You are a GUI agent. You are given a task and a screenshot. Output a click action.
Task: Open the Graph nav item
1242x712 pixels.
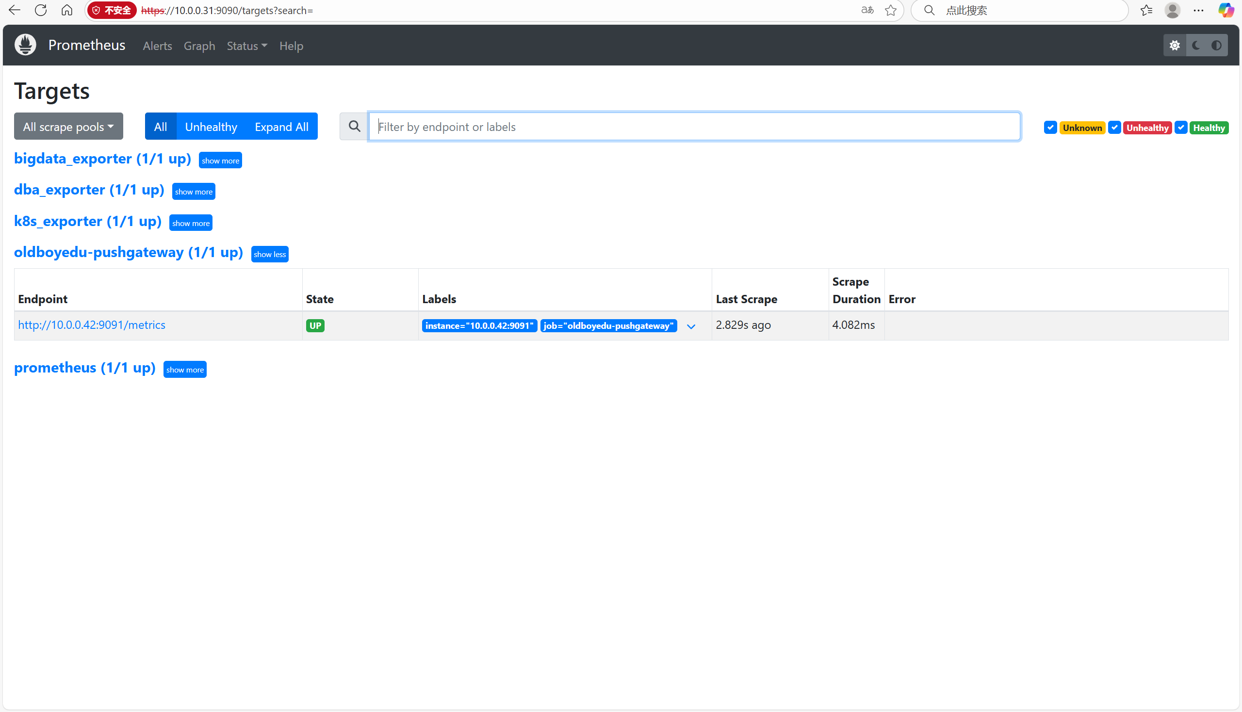[x=199, y=46]
